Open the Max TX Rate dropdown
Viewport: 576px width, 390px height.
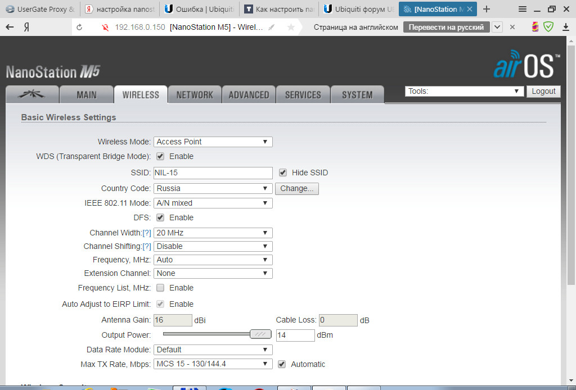[x=213, y=364]
